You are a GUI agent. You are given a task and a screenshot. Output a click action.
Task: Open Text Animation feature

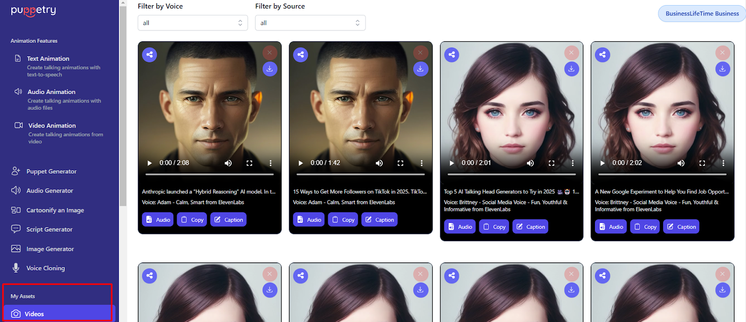[x=58, y=66]
